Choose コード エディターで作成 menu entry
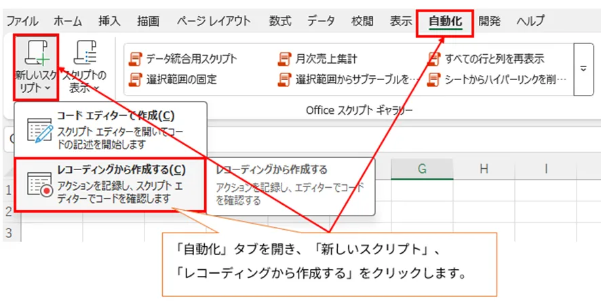Viewport: 601px width, 301px height. [x=111, y=129]
